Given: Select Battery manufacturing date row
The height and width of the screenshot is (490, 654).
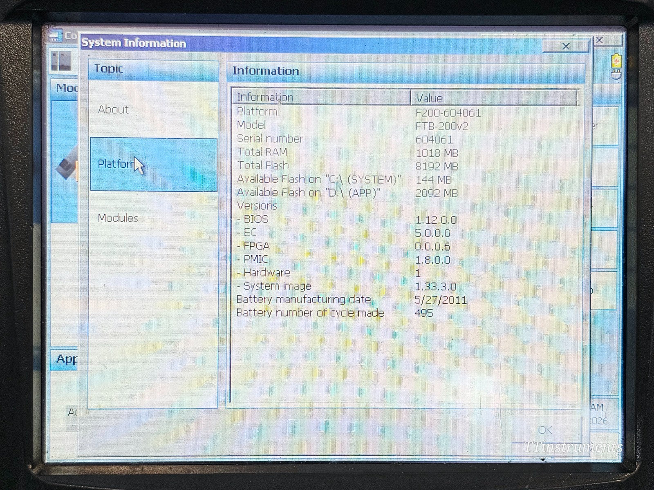Looking at the screenshot, I should 405,300.
